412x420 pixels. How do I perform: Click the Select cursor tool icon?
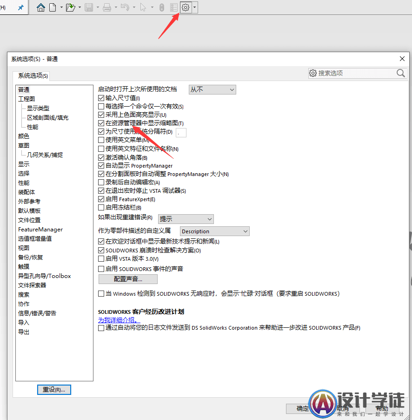pos(143,7)
